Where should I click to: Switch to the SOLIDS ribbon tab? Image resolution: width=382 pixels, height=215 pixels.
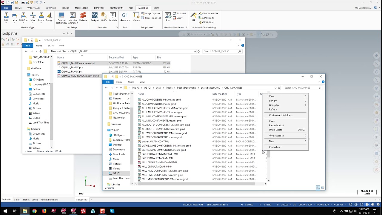tap(65, 8)
